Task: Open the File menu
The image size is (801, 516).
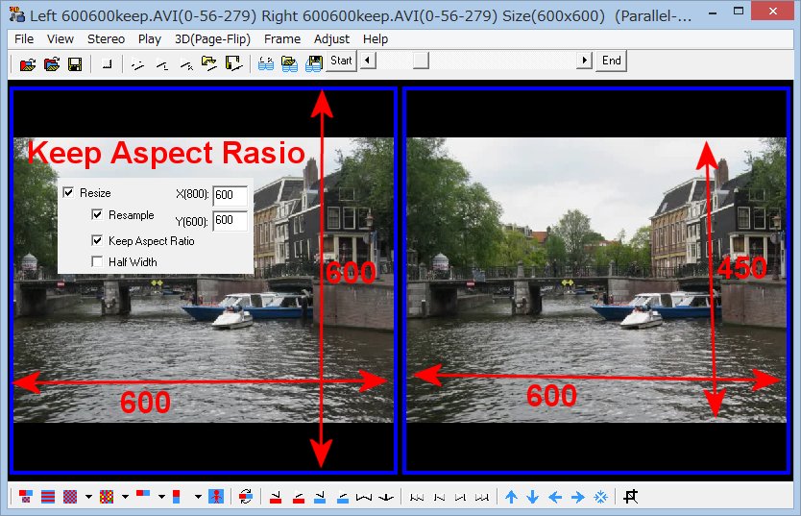Action: tap(24, 38)
